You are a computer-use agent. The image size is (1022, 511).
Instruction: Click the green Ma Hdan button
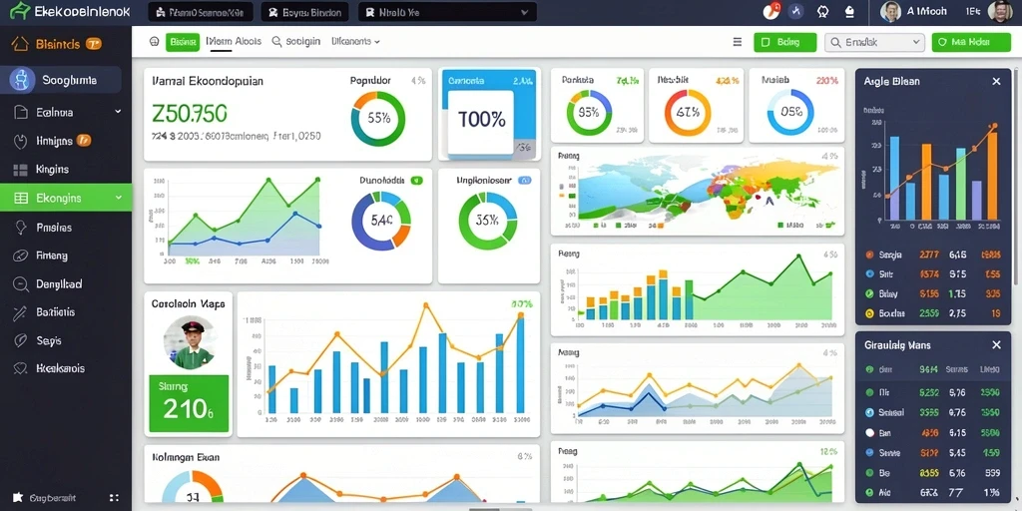970,42
